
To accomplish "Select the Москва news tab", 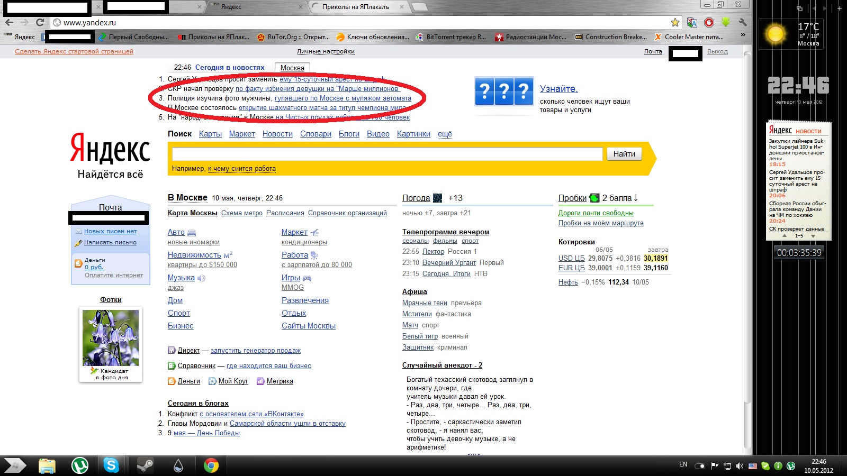I will pos(292,68).
